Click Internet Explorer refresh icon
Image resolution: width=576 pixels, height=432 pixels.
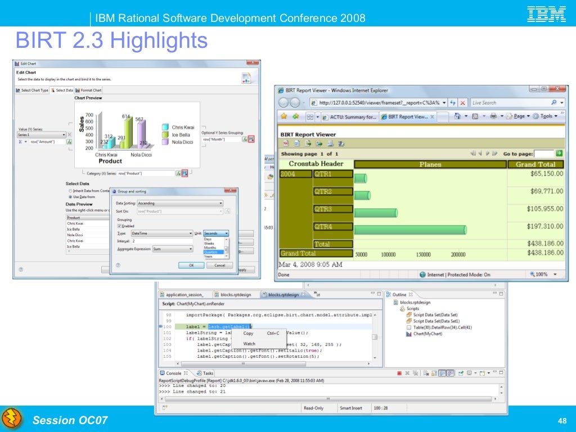click(x=453, y=103)
